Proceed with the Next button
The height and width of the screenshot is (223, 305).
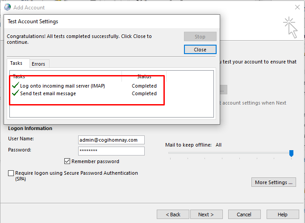click(206, 215)
